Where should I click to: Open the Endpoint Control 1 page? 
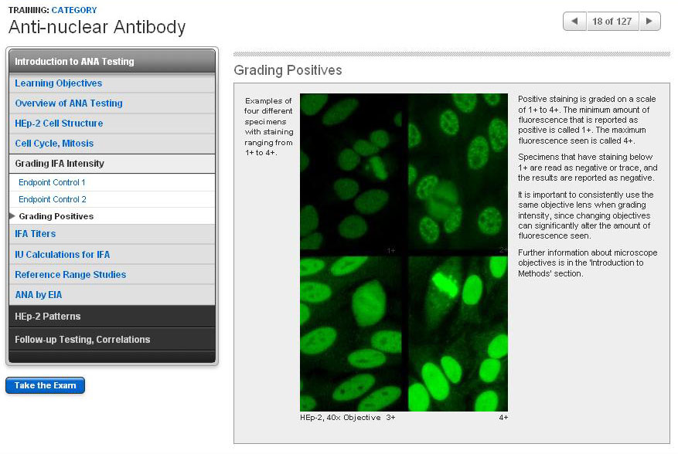click(52, 183)
